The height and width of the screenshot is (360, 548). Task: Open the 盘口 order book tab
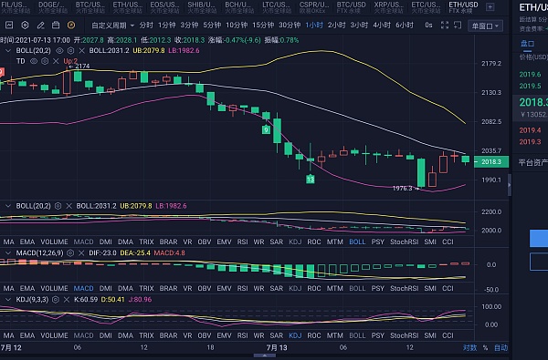point(527,44)
